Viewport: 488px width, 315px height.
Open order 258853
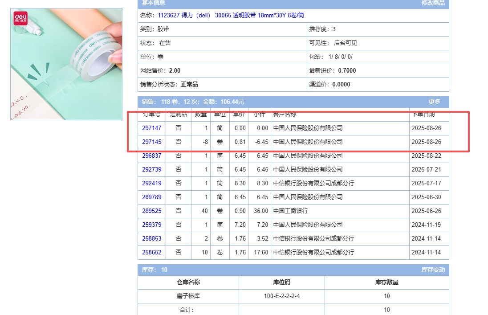(x=152, y=238)
